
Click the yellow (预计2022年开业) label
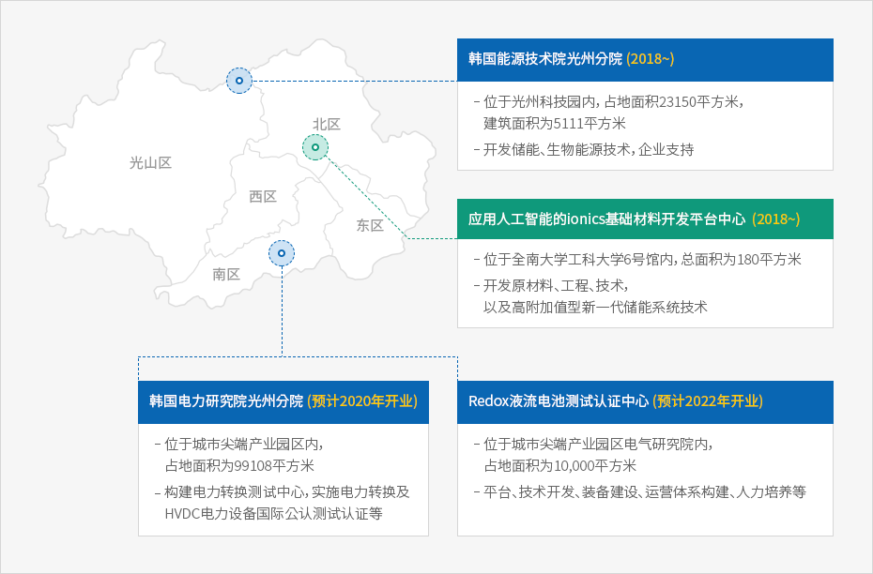click(707, 401)
